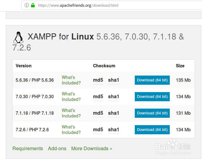Show md5 checksum for 7.2.6

[x=98, y=130]
